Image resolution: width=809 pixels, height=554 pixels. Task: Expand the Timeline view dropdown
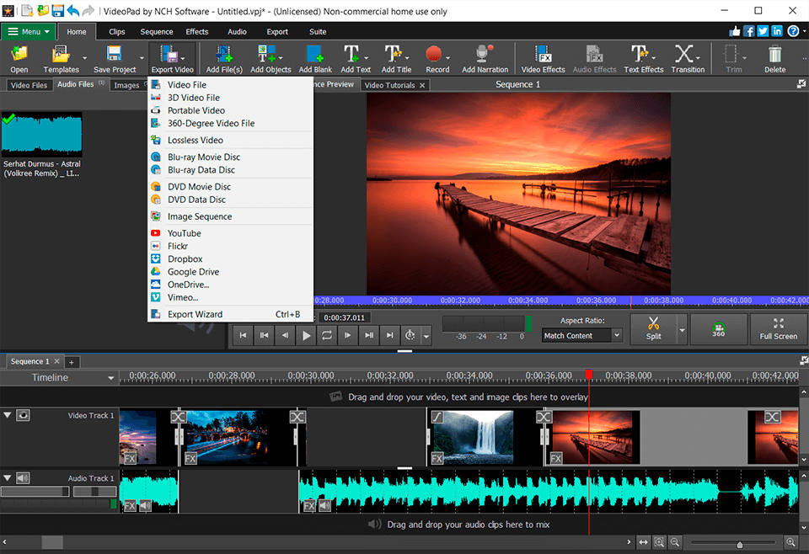pyautogui.click(x=110, y=379)
